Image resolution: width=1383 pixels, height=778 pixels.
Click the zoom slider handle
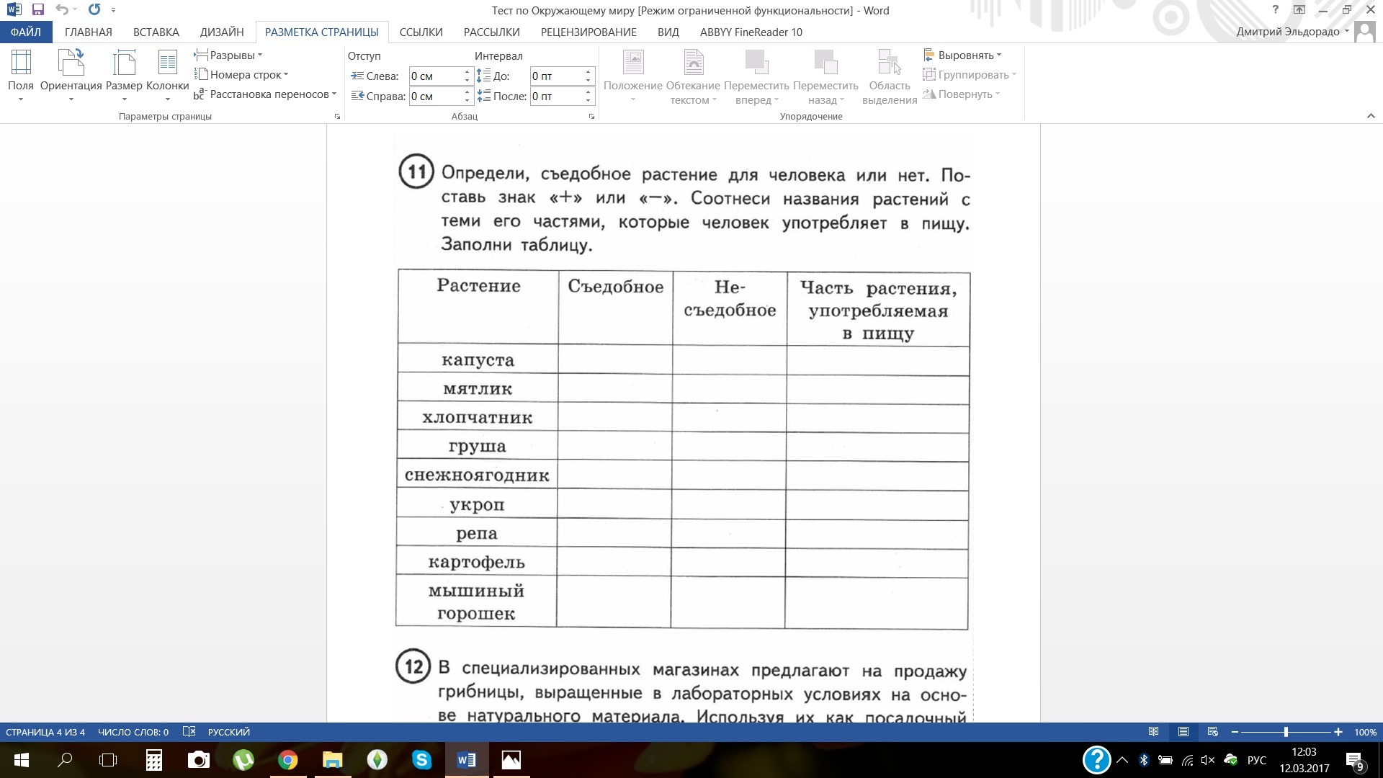[1286, 732]
